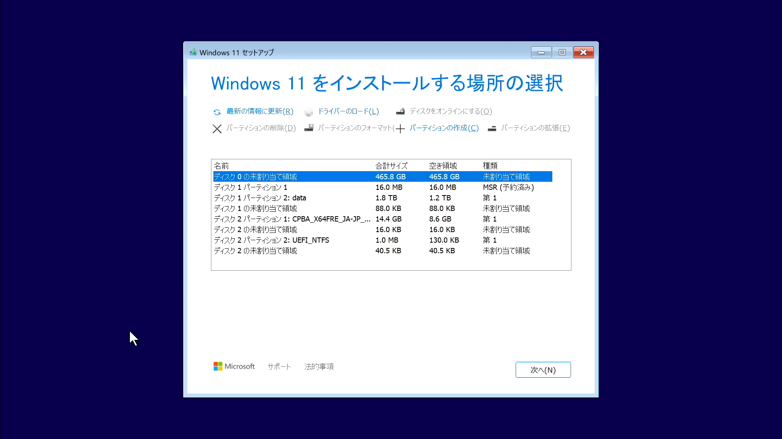
Task: Click the 14.4 GB size cell
Action: tap(389, 219)
